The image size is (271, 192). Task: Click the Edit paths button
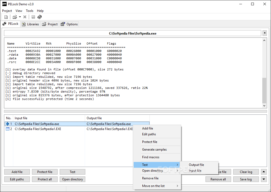tap(17, 179)
